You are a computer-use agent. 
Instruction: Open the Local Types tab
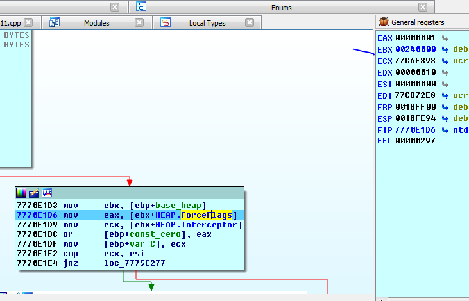click(207, 23)
